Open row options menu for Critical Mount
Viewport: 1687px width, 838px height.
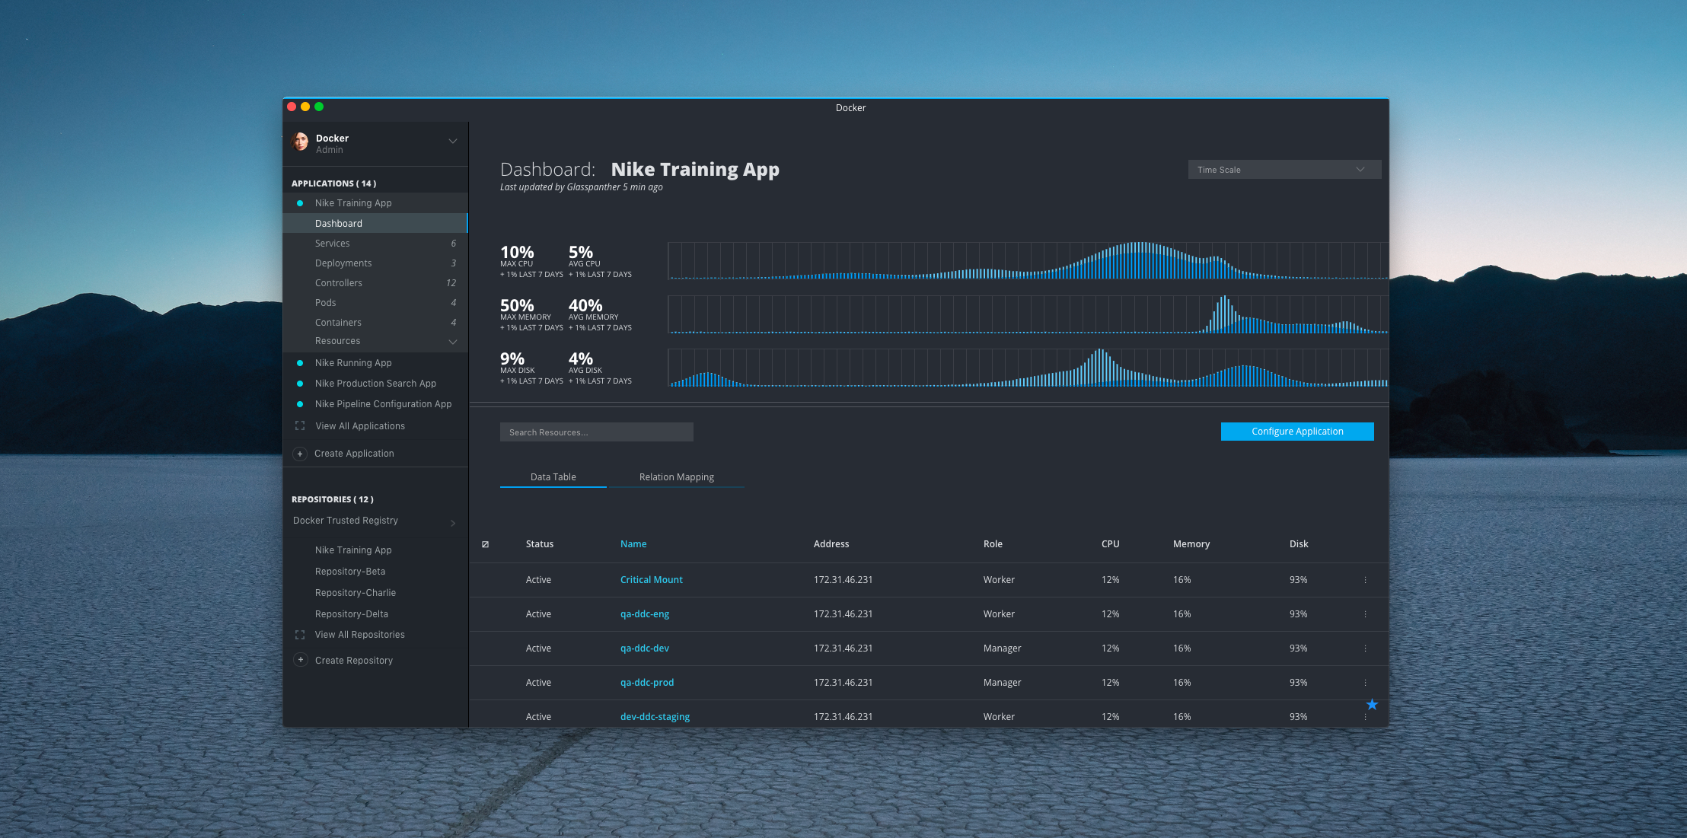point(1365,580)
